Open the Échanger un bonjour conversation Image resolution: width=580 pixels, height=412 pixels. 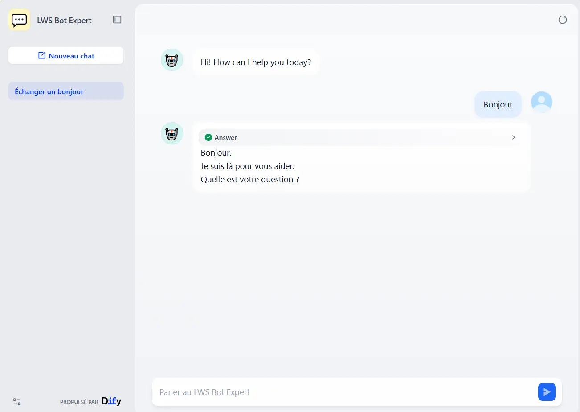pyautogui.click(x=66, y=91)
